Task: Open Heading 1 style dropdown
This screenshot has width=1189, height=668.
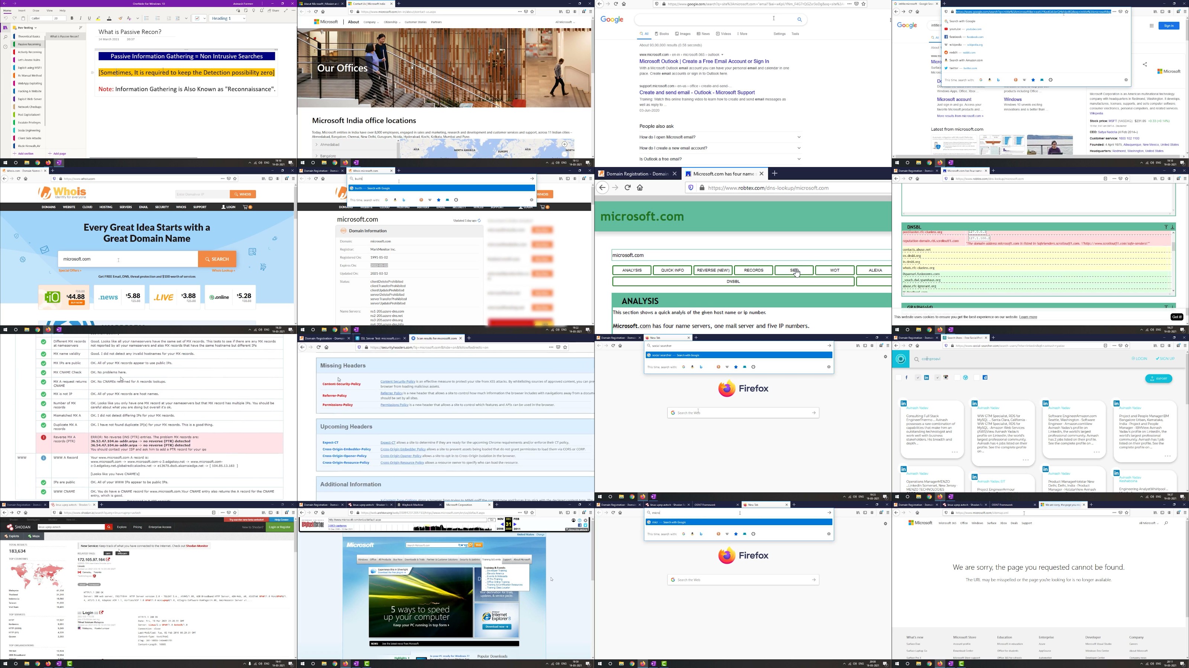Action: (244, 19)
